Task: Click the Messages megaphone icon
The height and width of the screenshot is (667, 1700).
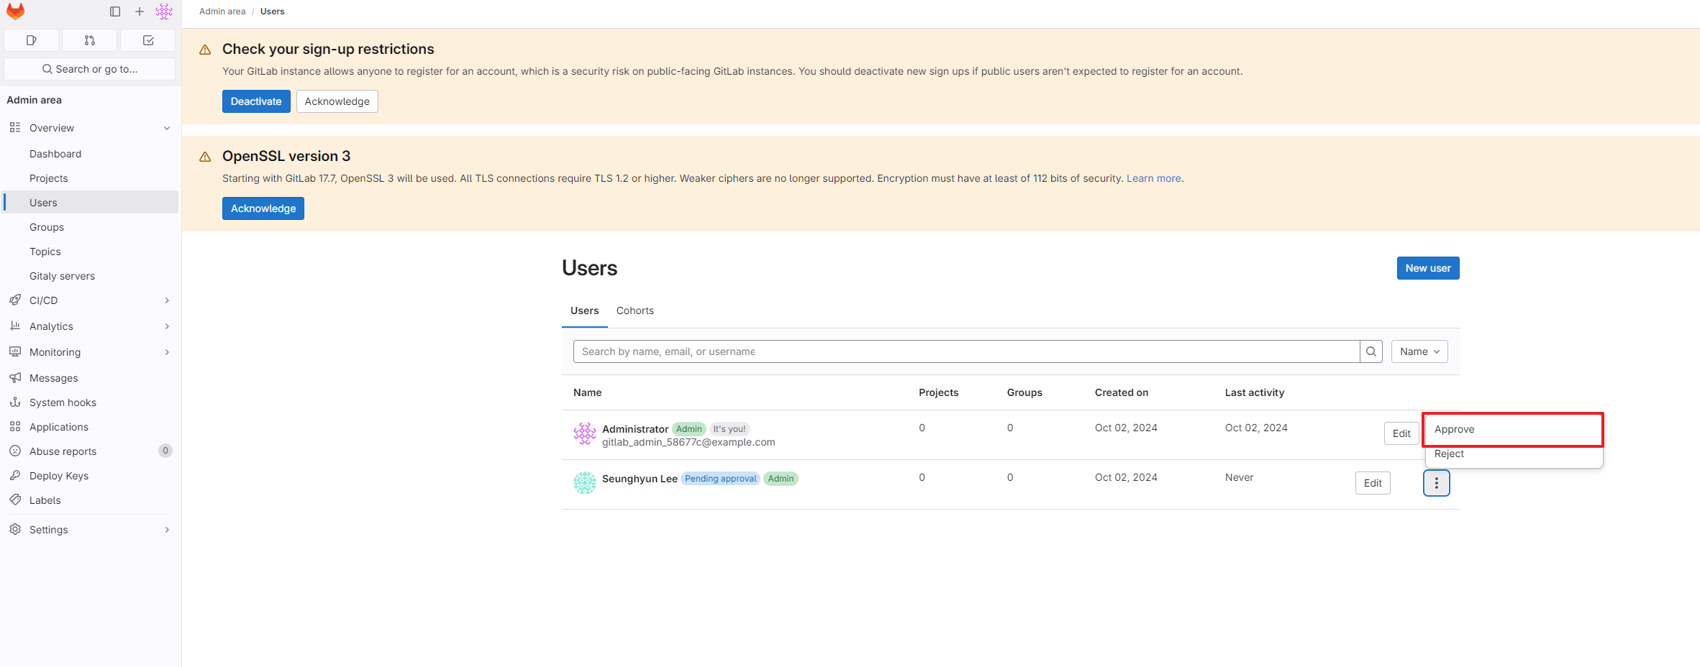Action: pos(15,377)
